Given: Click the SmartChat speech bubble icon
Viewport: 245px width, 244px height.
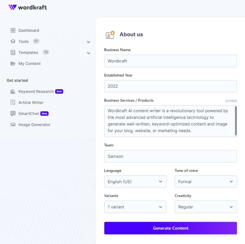Looking at the screenshot, I should [x=13, y=113].
